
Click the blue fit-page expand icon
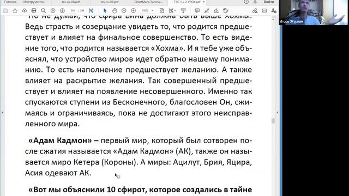91,11
